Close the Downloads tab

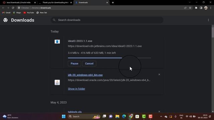pyautogui.click(x=107, y=3)
